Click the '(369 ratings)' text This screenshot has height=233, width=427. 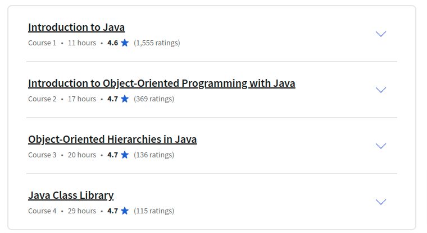[154, 99]
